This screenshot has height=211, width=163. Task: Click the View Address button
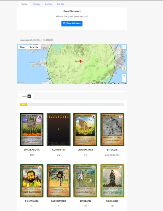72,23
